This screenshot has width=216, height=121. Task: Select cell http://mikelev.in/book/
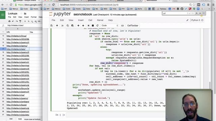point(17,105)
